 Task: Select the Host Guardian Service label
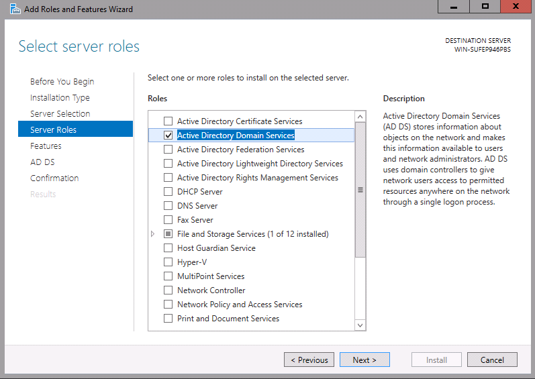216,248
